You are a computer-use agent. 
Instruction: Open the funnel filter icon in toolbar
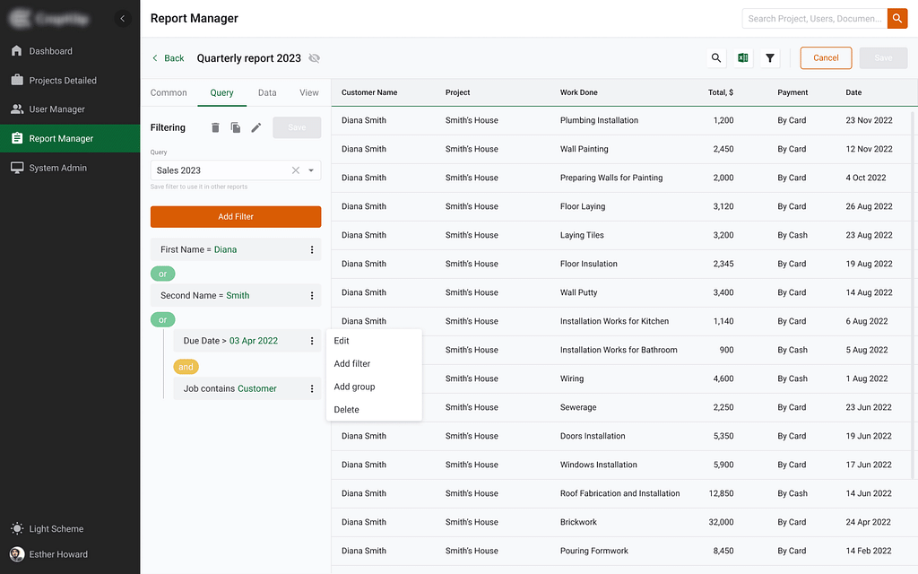click(770, 58)
